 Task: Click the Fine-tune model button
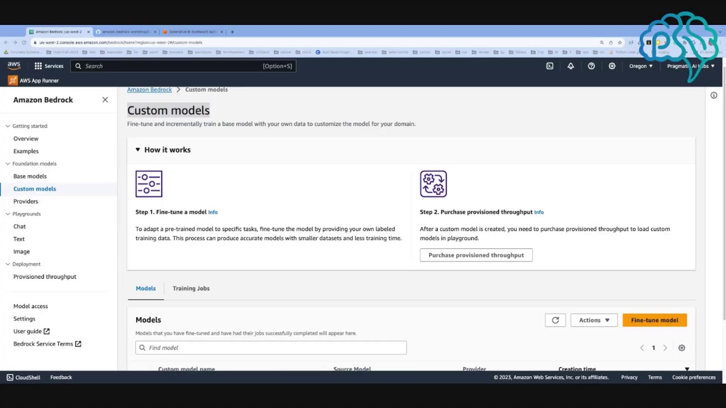[x=655, y=320]
